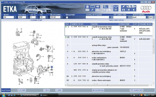Click the monitor icon, first in middle toolbar group
Viewport: 156px width, 97px height.
106,7
